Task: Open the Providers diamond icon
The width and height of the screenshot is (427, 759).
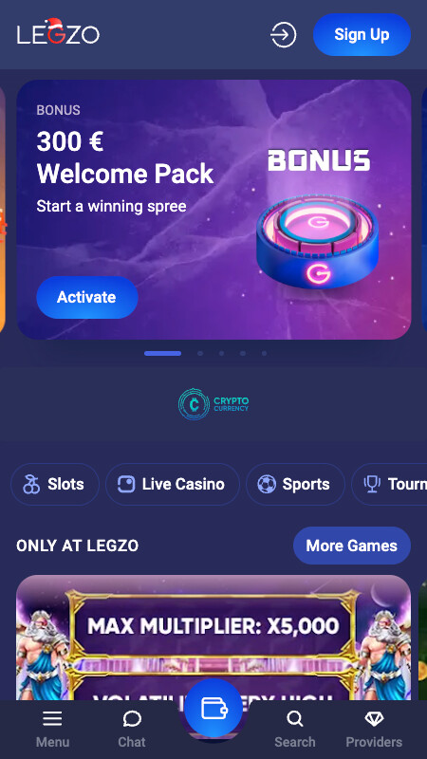Action: (374, 718)
